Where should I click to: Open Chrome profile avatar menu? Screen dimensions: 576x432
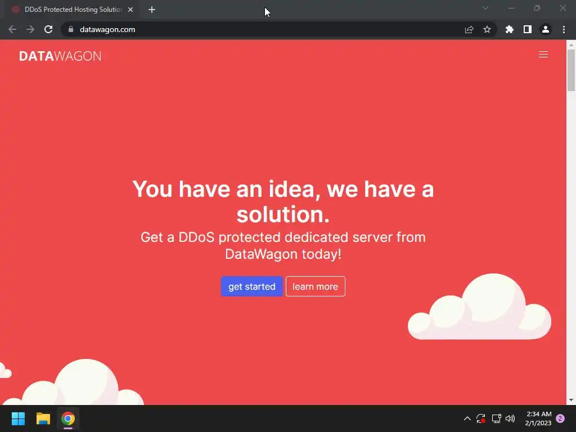[546, 29]
